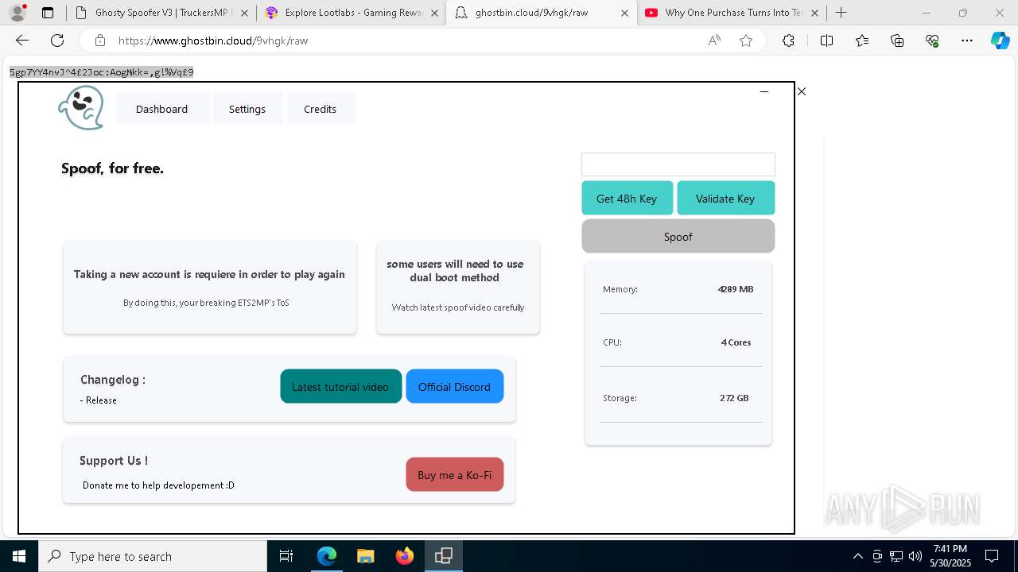Open Firefox from taskbar
Viewport: 1018px width, 572px height.
[x=404, y=556]
